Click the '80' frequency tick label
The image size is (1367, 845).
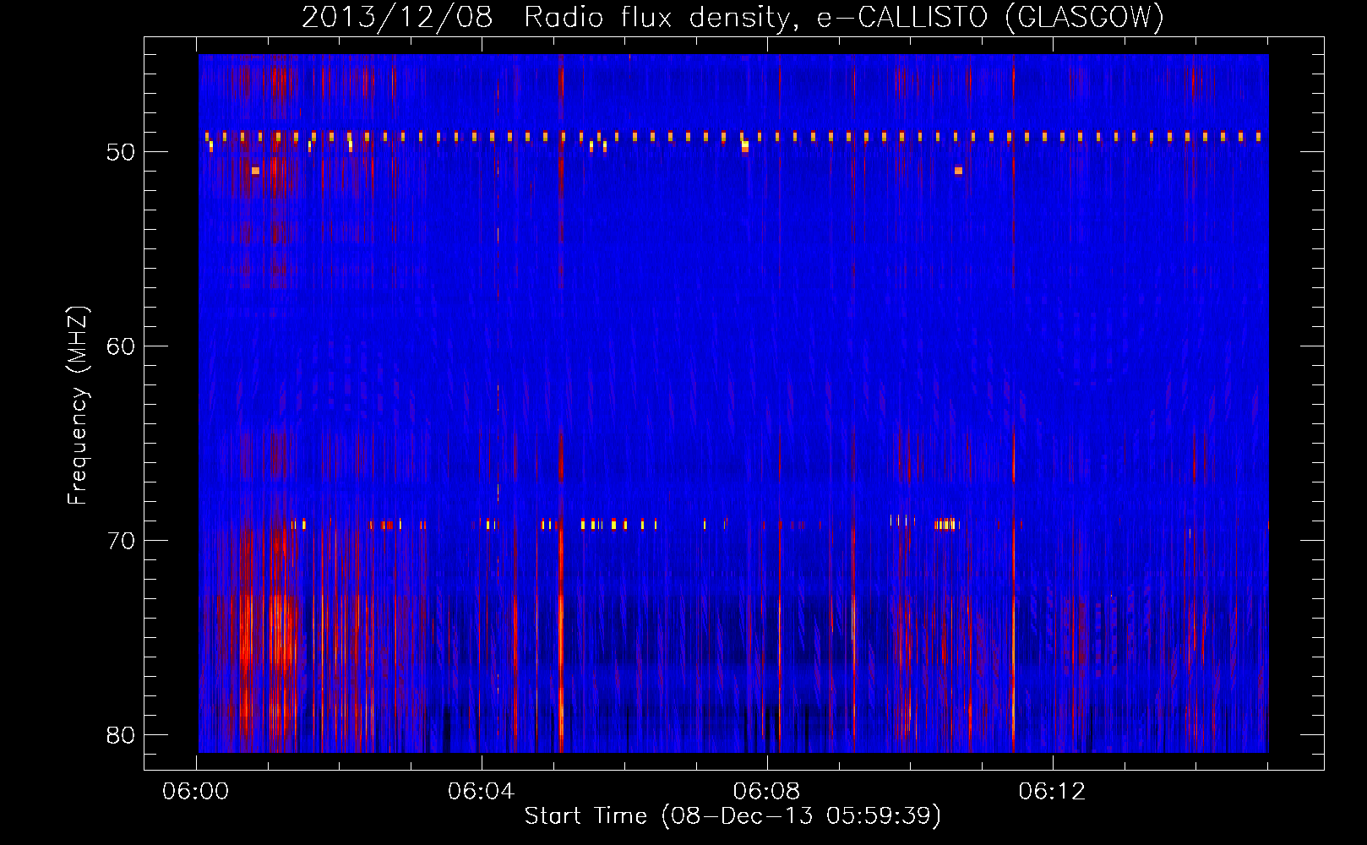tap(121, 735)
